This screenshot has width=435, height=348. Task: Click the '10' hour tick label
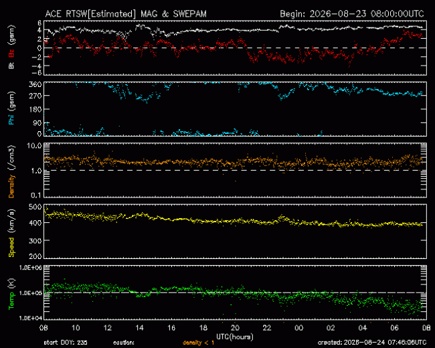pos(76,328)
